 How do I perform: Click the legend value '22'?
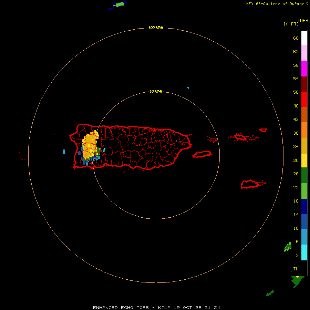click(296, 188)
